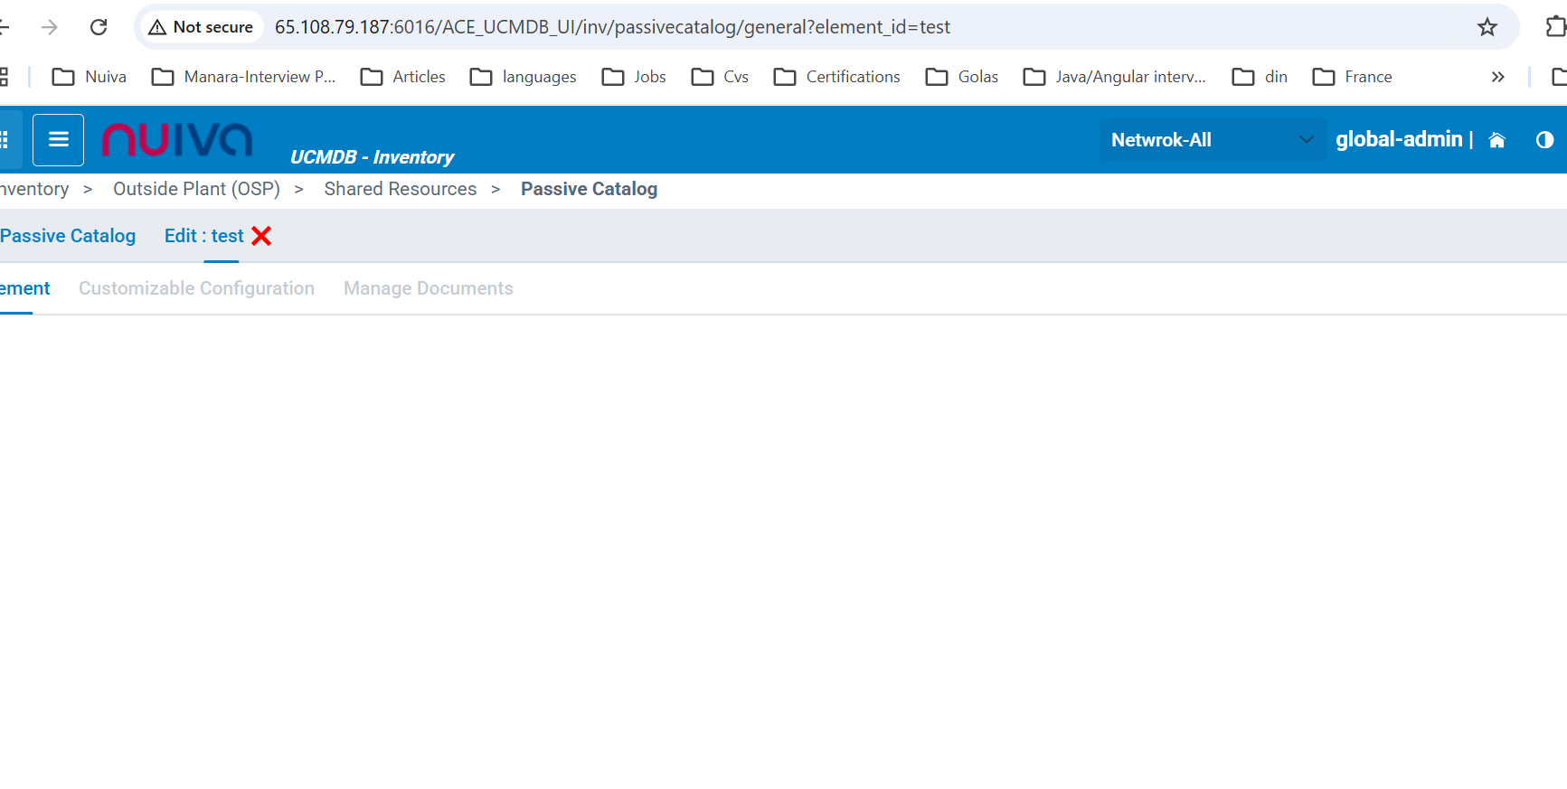
Task: Go forward in browser history
Action: pyautogui.click(x=50, y=27)
